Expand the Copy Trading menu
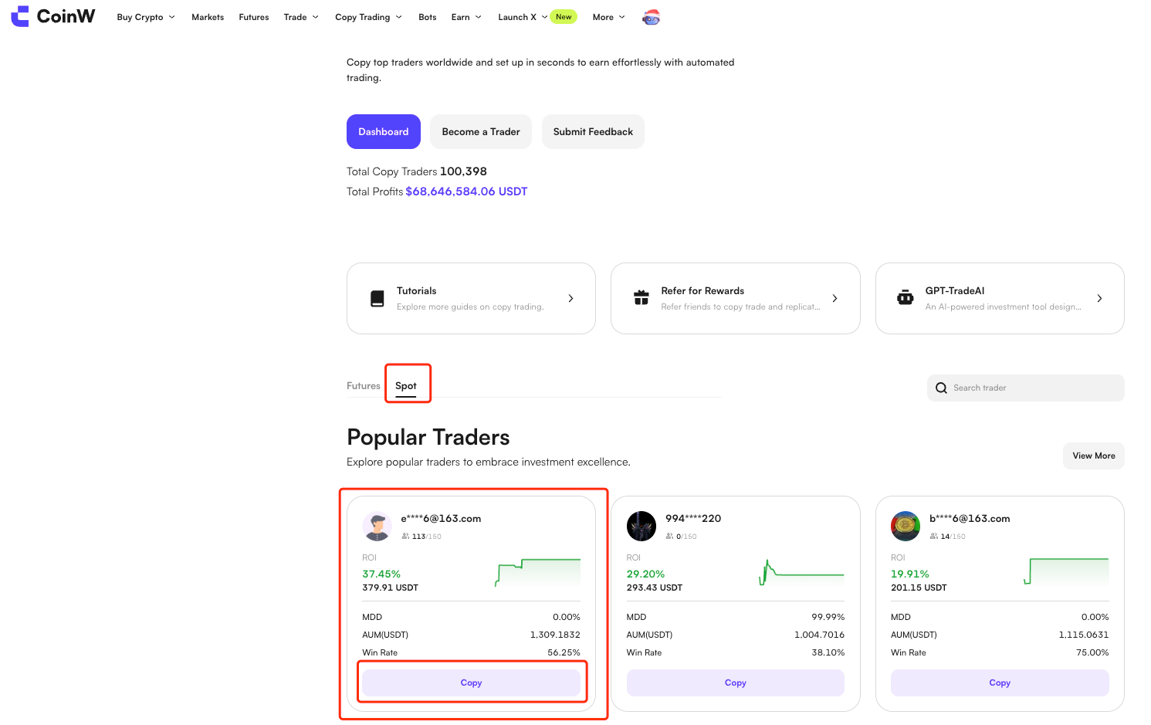Viewport: 1151px width, 725px height. 368,17
